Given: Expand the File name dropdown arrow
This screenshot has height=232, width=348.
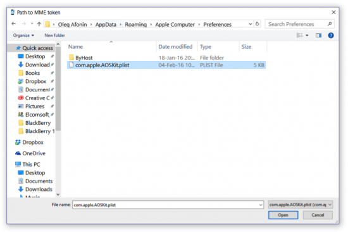Looking at the screenshot, I should point(261,205).
